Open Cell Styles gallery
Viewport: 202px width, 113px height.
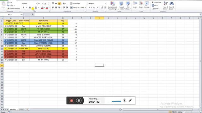[128, 6]
